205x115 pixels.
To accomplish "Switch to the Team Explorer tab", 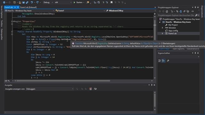I will pyautogui.click(x=179, y=49).
